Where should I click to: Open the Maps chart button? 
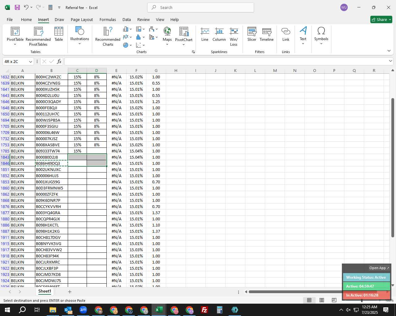(167, 35)
